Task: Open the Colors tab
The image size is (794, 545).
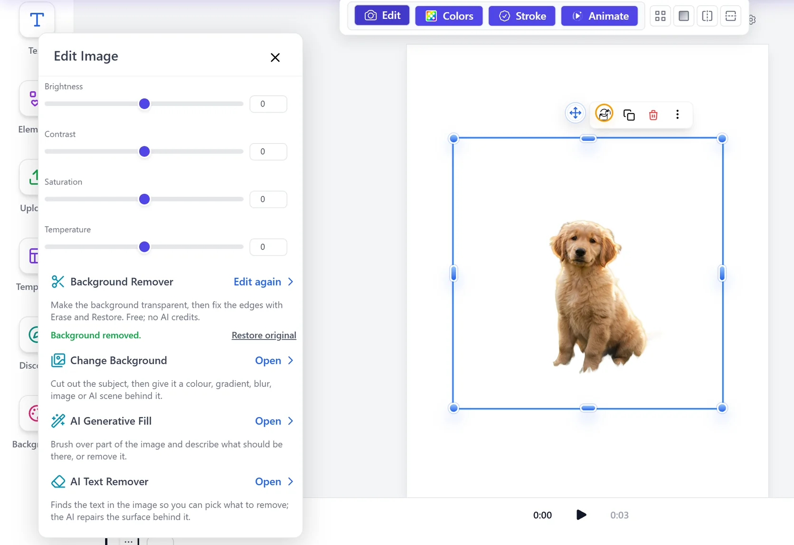Action: point(449,16)
